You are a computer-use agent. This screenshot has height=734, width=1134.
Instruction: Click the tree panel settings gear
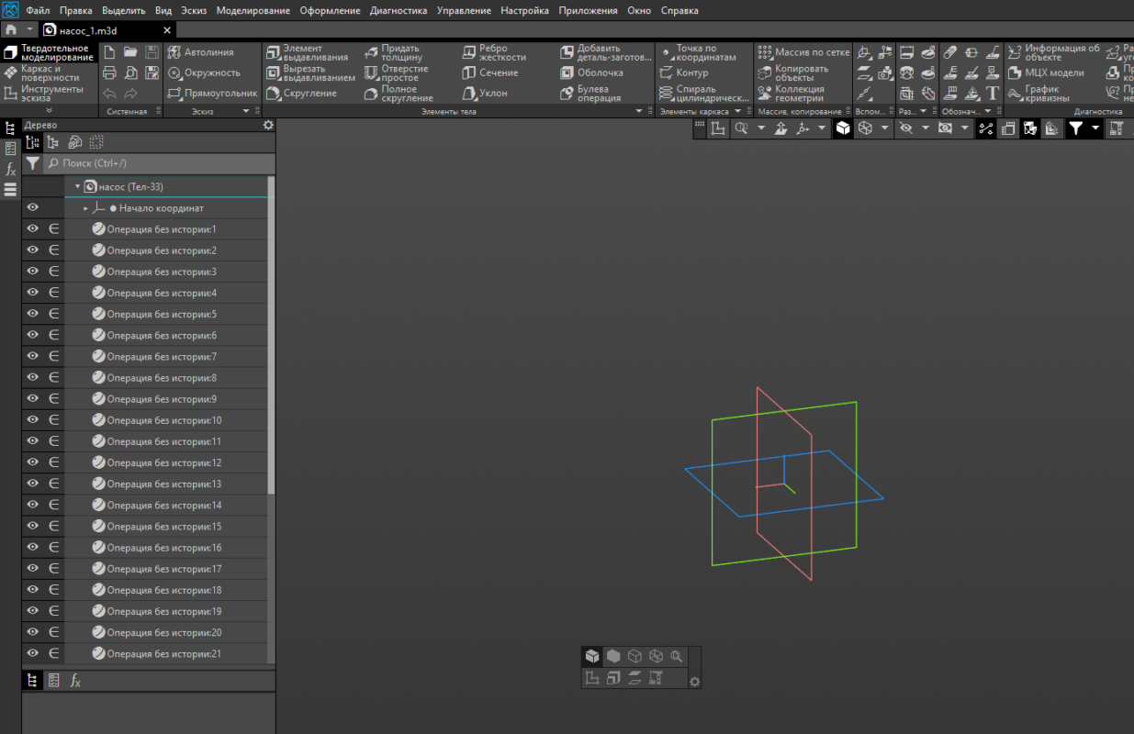coord(268,125)
